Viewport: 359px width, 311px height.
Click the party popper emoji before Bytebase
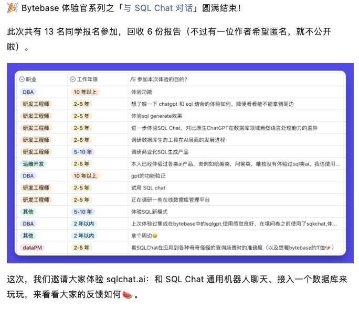13,8
